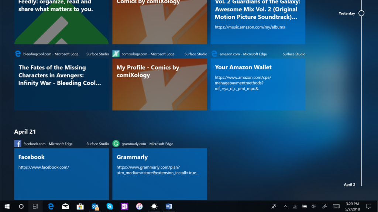Switch to Word from the taskbar
The width and height of the screenshot is (378, 212).
169,206
